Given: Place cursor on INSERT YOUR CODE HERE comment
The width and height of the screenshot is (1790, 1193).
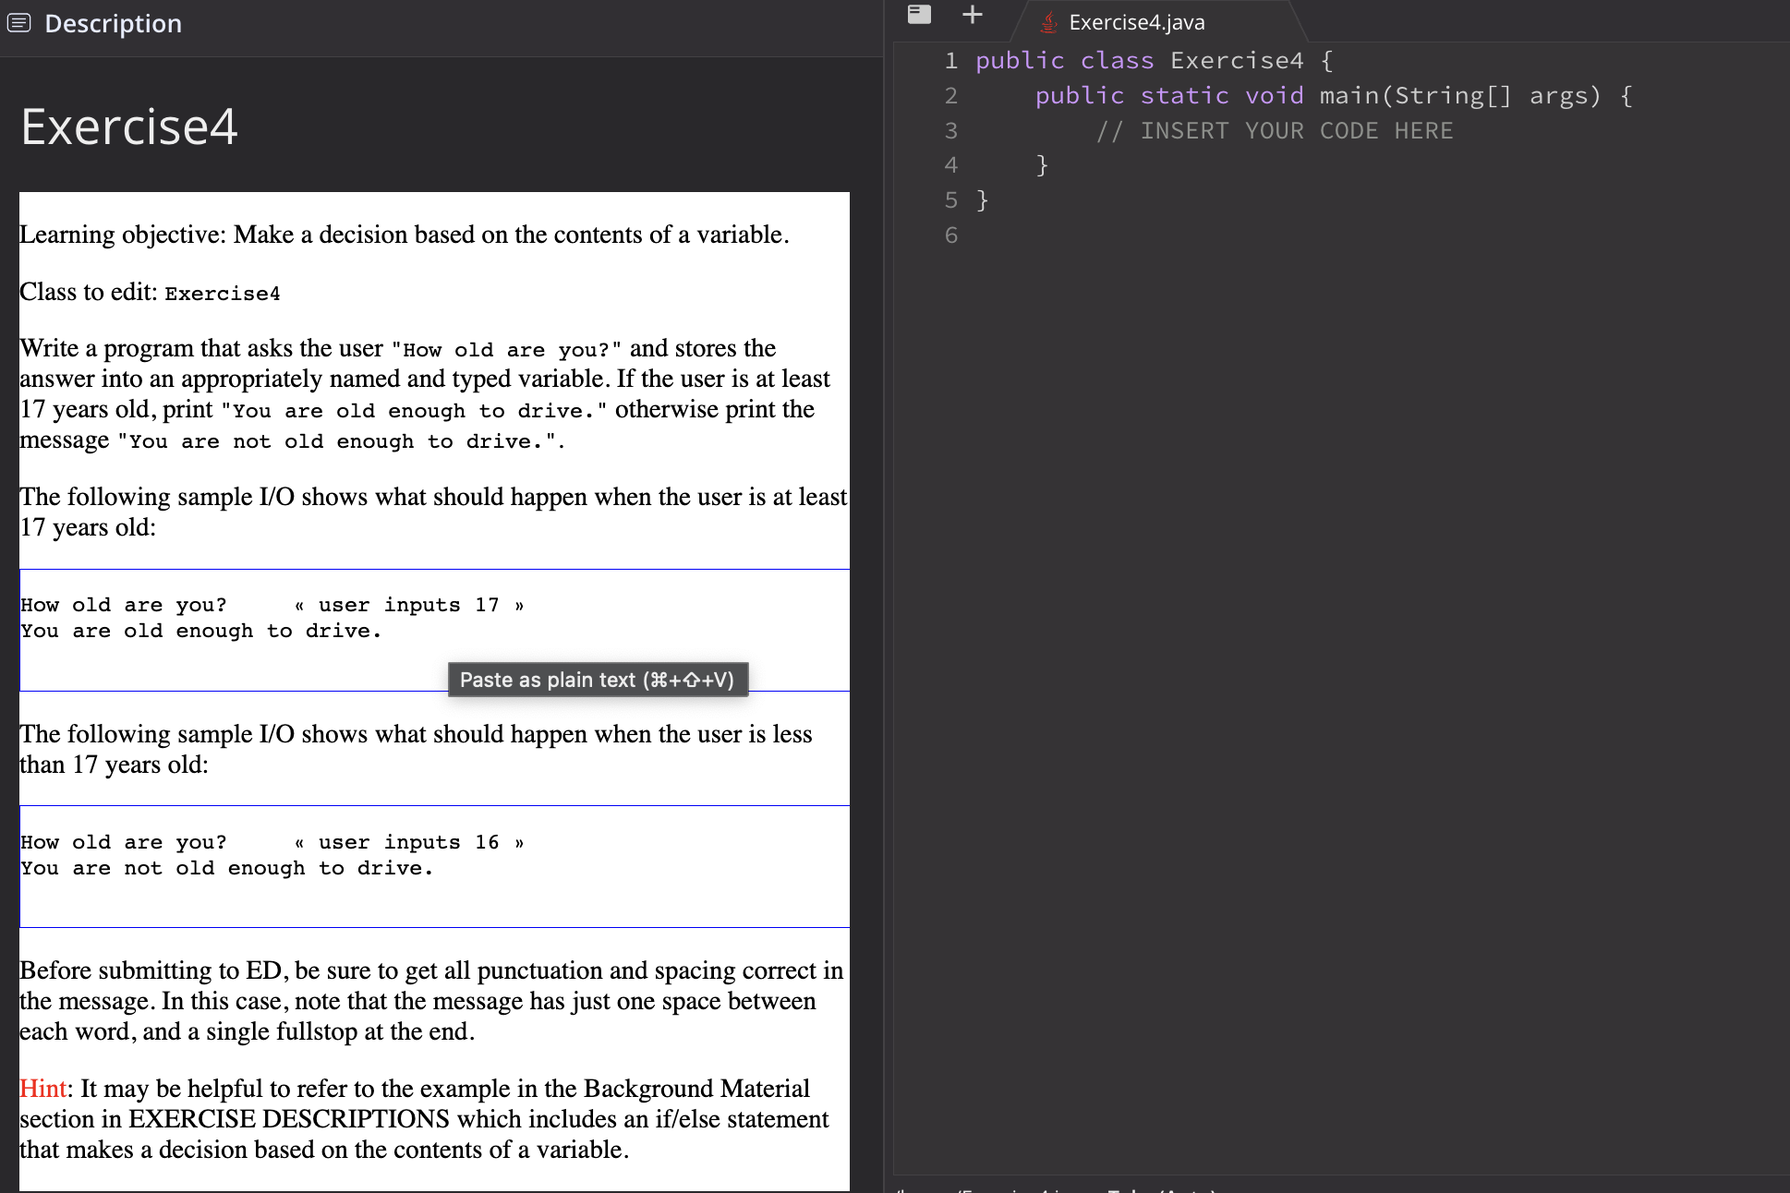Looking at the screenshot, I should point(1275,131).
